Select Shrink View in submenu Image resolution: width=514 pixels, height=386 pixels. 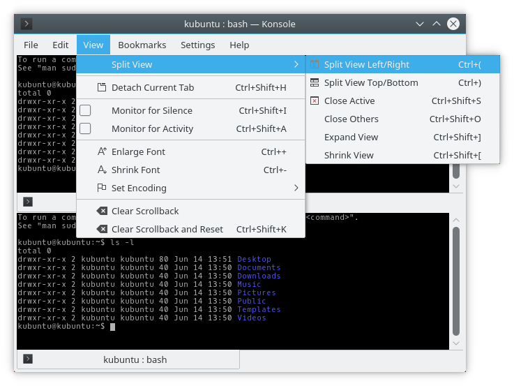[x=403, y=155]
